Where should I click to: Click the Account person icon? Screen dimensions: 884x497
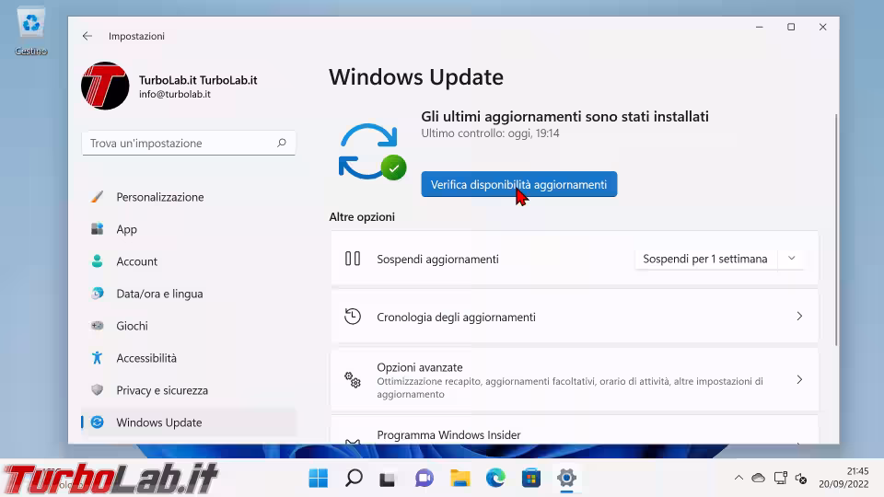point(97,260)
